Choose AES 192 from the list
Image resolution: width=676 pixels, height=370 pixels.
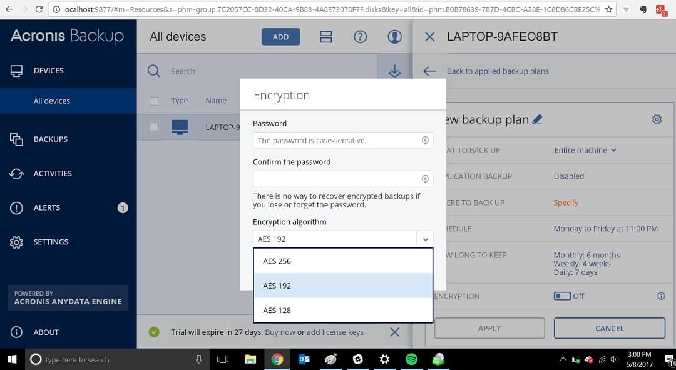click(x=343, y=286)
